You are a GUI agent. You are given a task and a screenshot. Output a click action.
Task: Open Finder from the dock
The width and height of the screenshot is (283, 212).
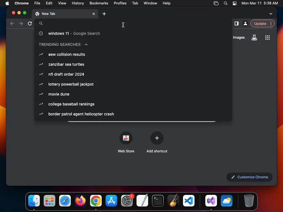34,200
